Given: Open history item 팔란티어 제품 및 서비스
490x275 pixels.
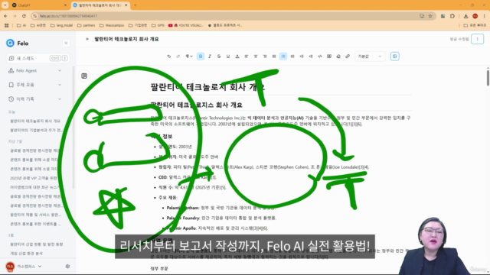Looking at the screenshot, I should click(x=35, y=215).
